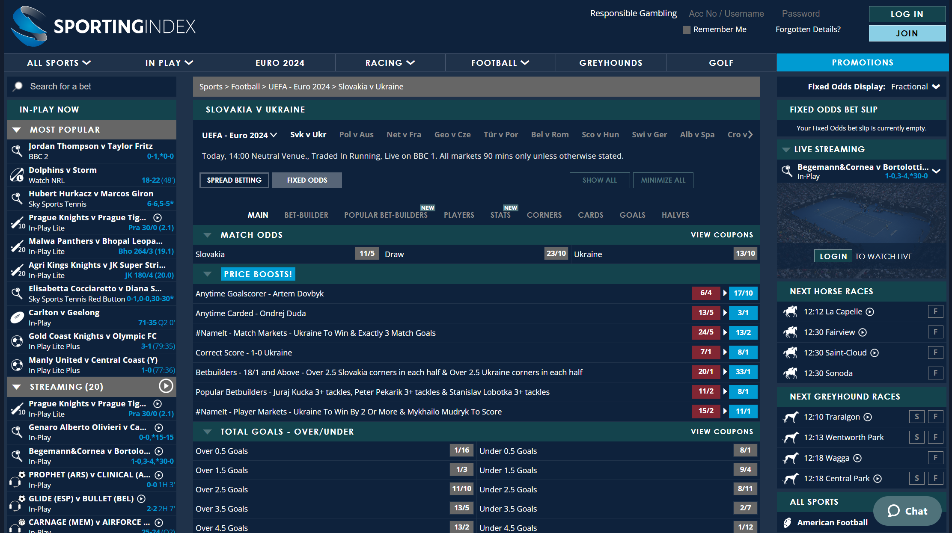This screenshot has height=533, width=952.
Task: Switch to Spread Betting view
Action: (x=234, y=180)
